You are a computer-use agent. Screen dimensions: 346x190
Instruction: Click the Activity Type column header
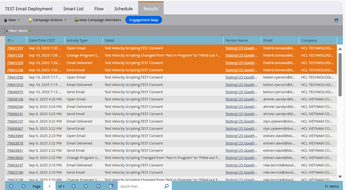pyautogui.click(x=83, y=41)
